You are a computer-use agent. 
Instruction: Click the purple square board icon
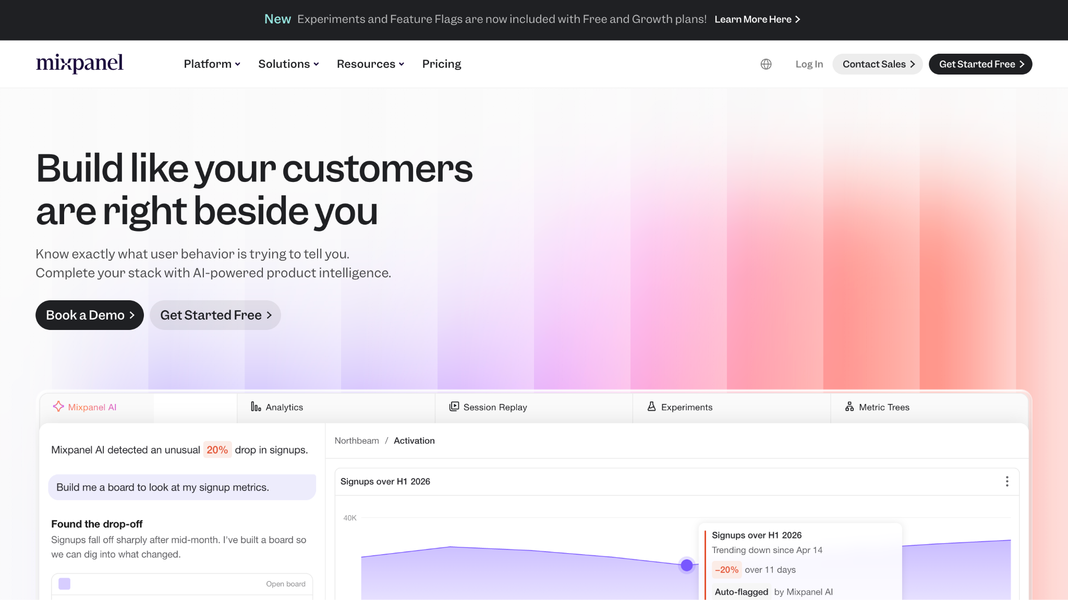(x=65, y=584)
